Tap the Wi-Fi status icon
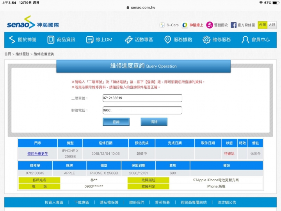This screenshot has width=281, height=211. coord(261,3)
